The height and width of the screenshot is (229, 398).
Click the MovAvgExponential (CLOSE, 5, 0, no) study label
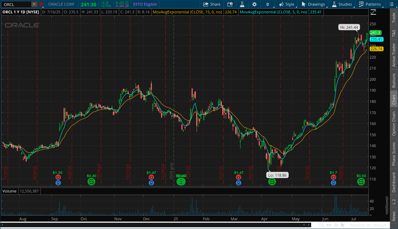coord(274,12)
